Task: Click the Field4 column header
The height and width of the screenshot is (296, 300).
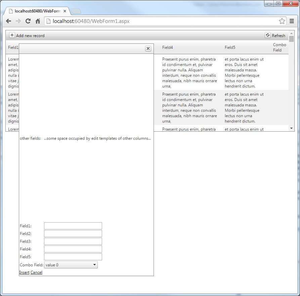Action: tap(167, 47)
